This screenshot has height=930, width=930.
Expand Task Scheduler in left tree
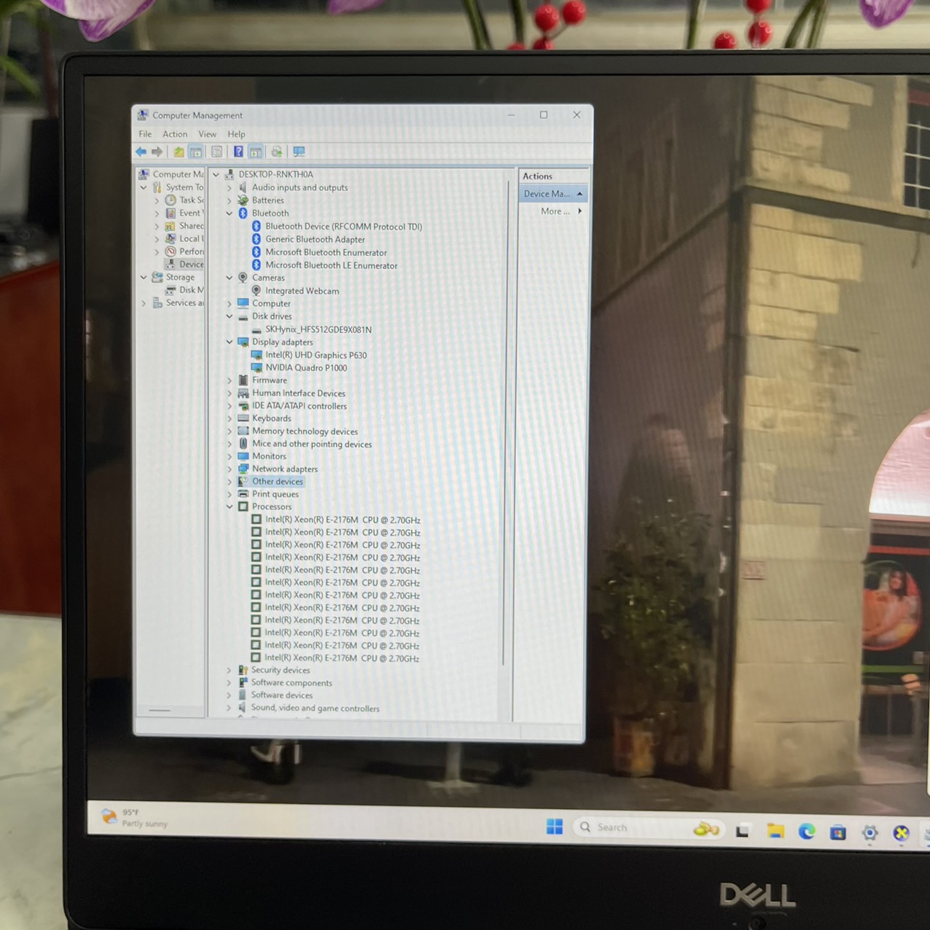157,200
